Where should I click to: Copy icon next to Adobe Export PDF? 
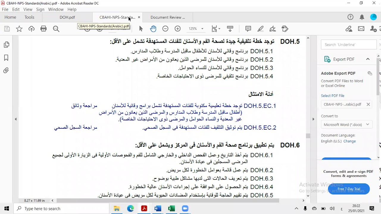click(370, 73)
